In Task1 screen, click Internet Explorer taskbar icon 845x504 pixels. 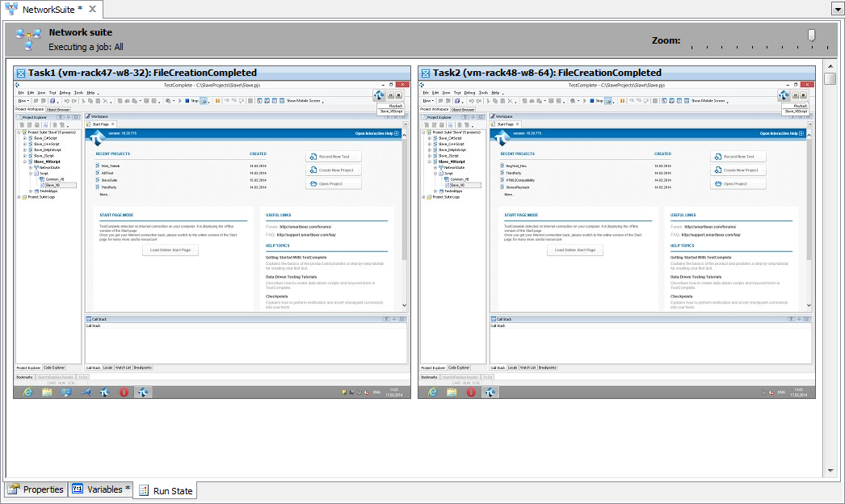click(x=28, y=393)
